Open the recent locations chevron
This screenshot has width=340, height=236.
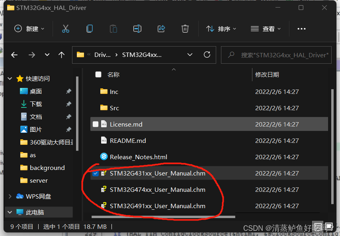(47, 55)
